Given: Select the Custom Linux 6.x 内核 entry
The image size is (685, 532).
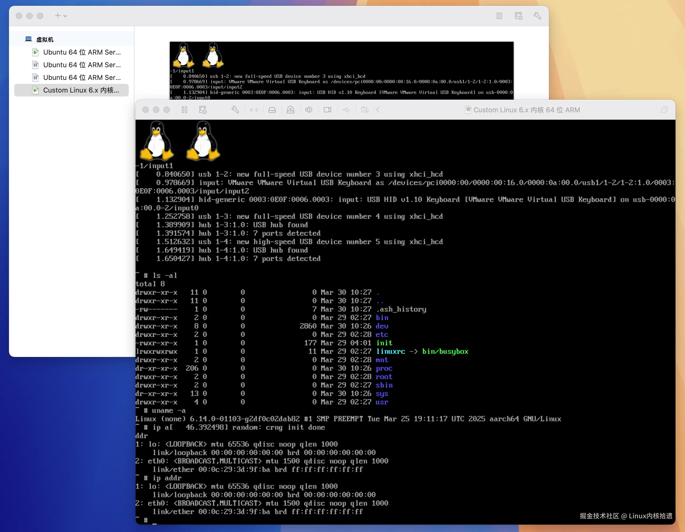Looking at the screenshot, I should pos(81,90).
